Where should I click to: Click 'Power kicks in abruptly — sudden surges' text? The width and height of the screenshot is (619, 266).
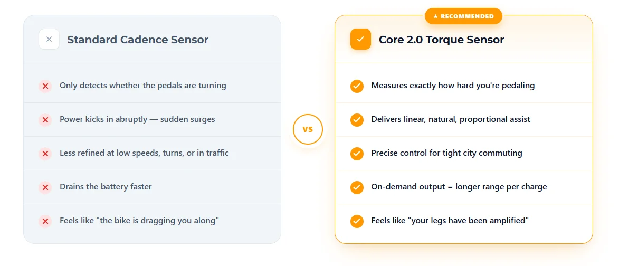[x=137, y=119]
